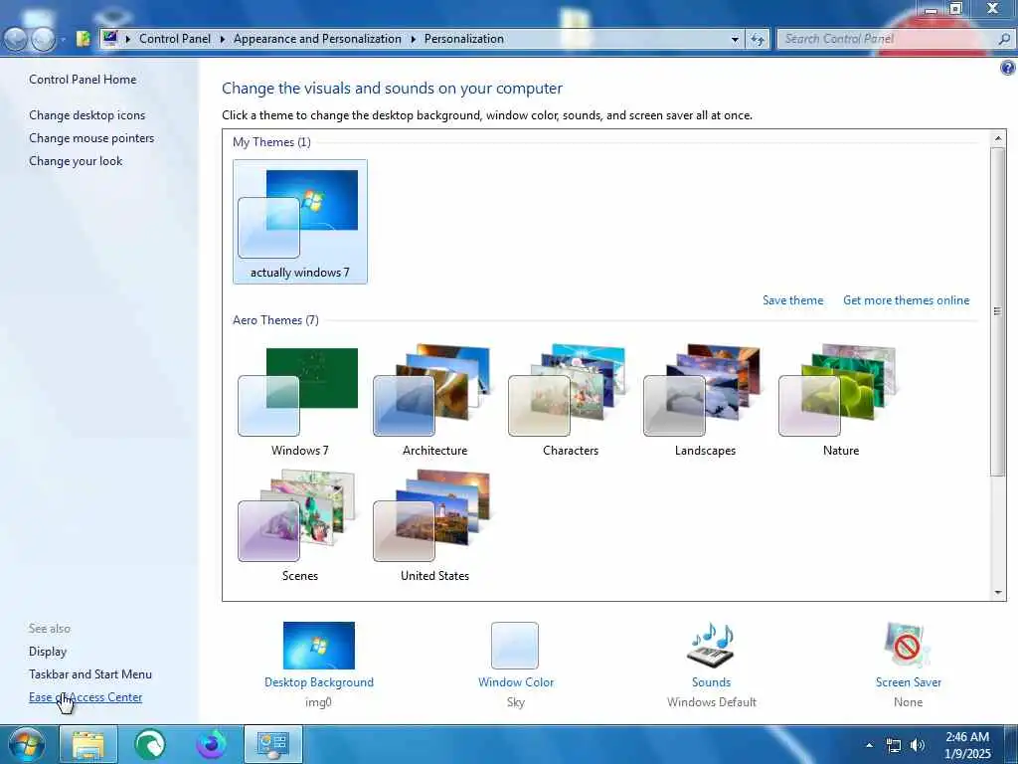Click the recent pages dropdown arrow
The height and width of the screenshot is (764, 1018).
click(x=63, y=40)
